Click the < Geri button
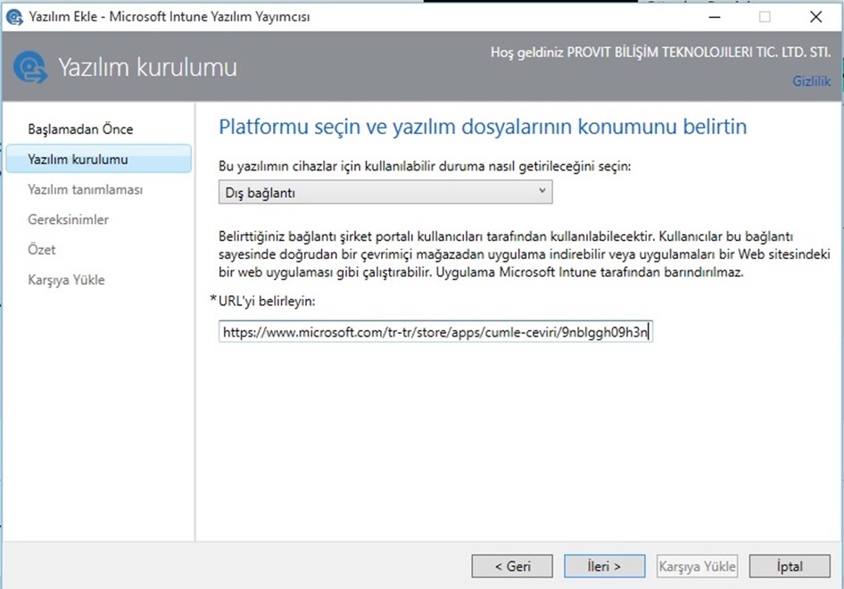 512,567
